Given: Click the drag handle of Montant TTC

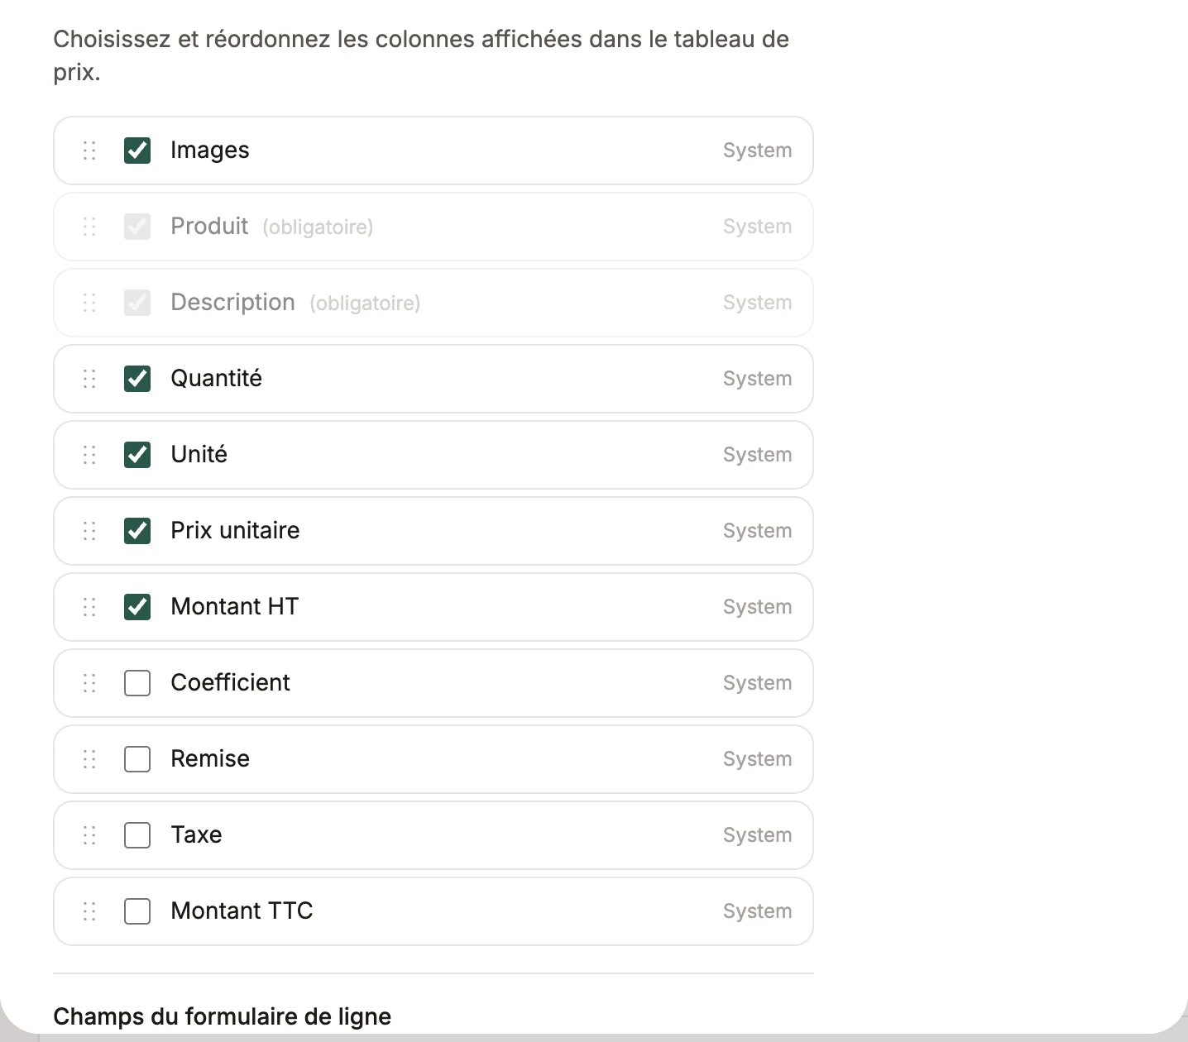Looking at the screenshot, I should tap(89, 911).
